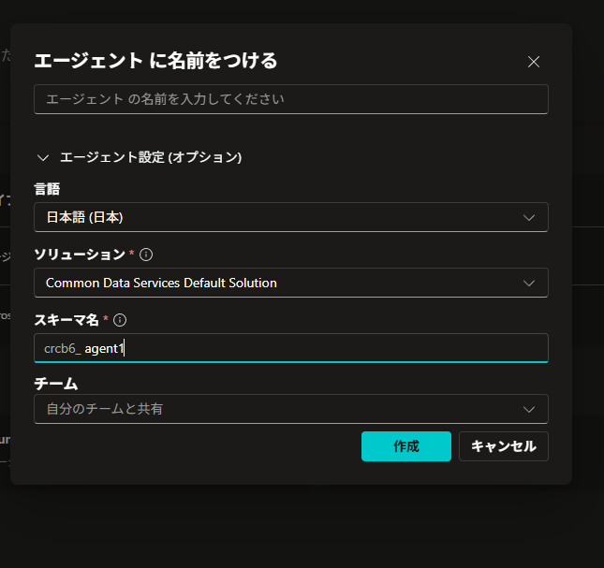The image size is (604, 568).
Task: Click the crcb6_ schema prefix text
Action: [63, 349]
